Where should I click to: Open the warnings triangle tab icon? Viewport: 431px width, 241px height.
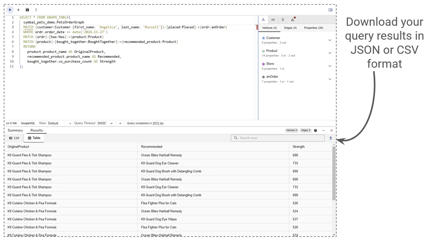tap(293, 20)
